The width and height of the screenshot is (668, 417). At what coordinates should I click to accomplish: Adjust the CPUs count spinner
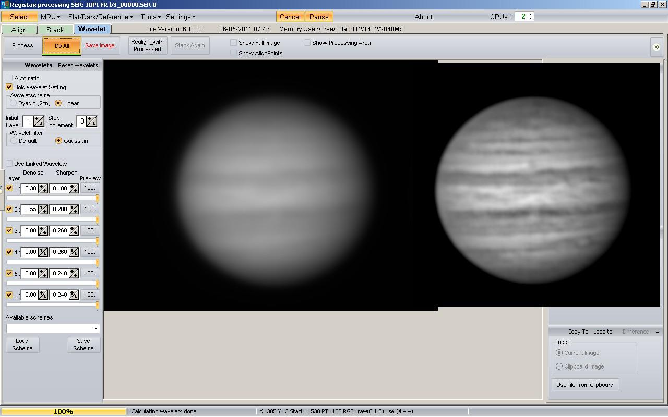pos(531,17)
